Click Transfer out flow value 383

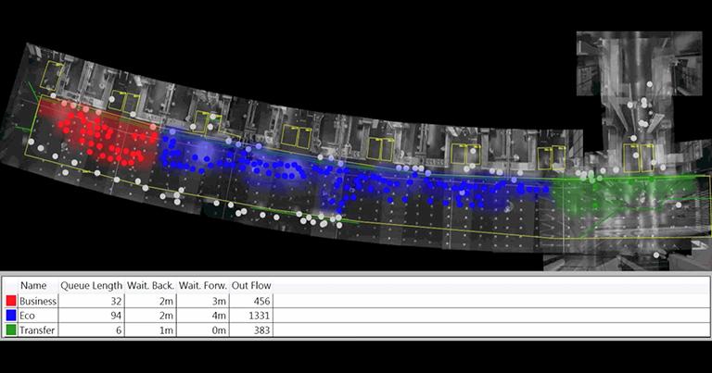click(262, 329)
